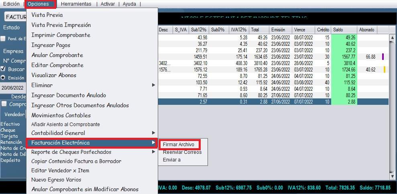
Task: Select the Emisión radio button
Action: 3,78
